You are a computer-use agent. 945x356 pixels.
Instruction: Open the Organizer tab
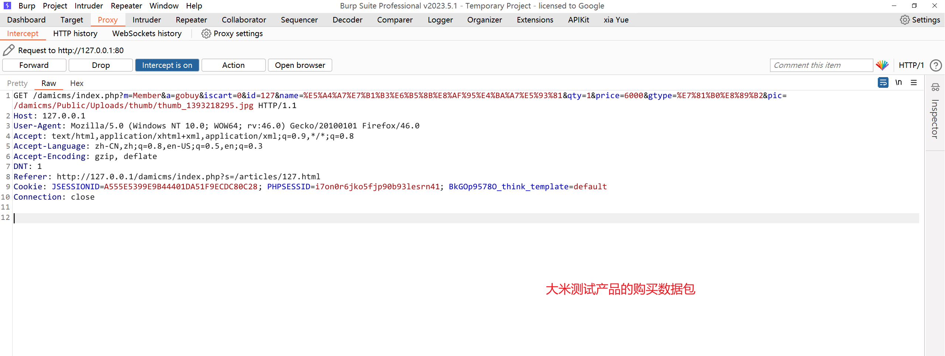[x=485, y=20]
